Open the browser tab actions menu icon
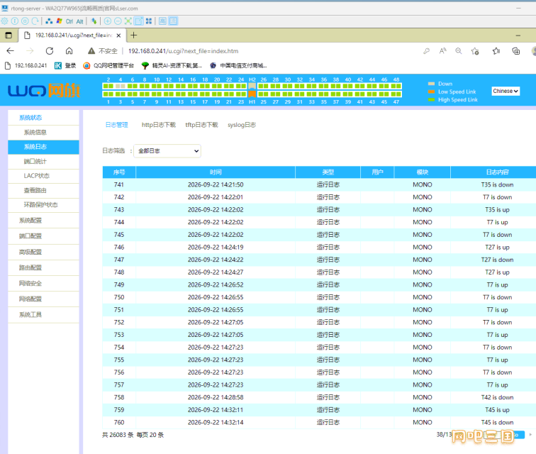The height and width of the screenshot is (454, 536). (9, 35)
